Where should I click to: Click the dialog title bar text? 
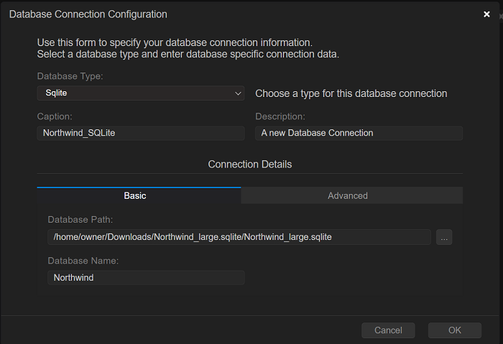coord(88,14)
